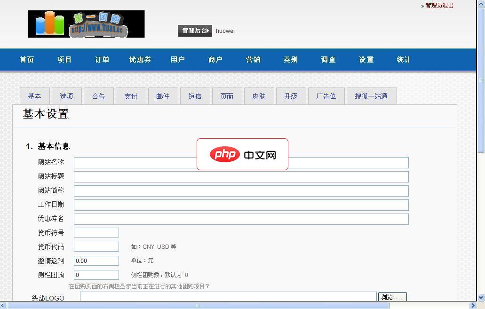Open the 设置 menu in the navigation bar
The width and height of the screenshot is (485, 309).
pos(366,60)
